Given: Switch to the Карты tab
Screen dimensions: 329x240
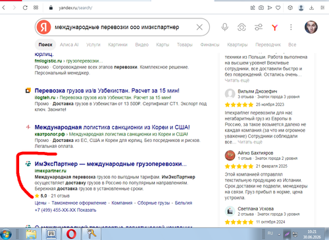Looking at the screenshot, I should click(163, 45).
